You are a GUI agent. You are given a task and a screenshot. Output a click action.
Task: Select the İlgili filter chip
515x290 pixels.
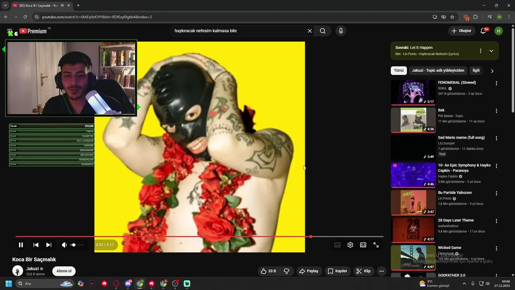pos(476,70)
